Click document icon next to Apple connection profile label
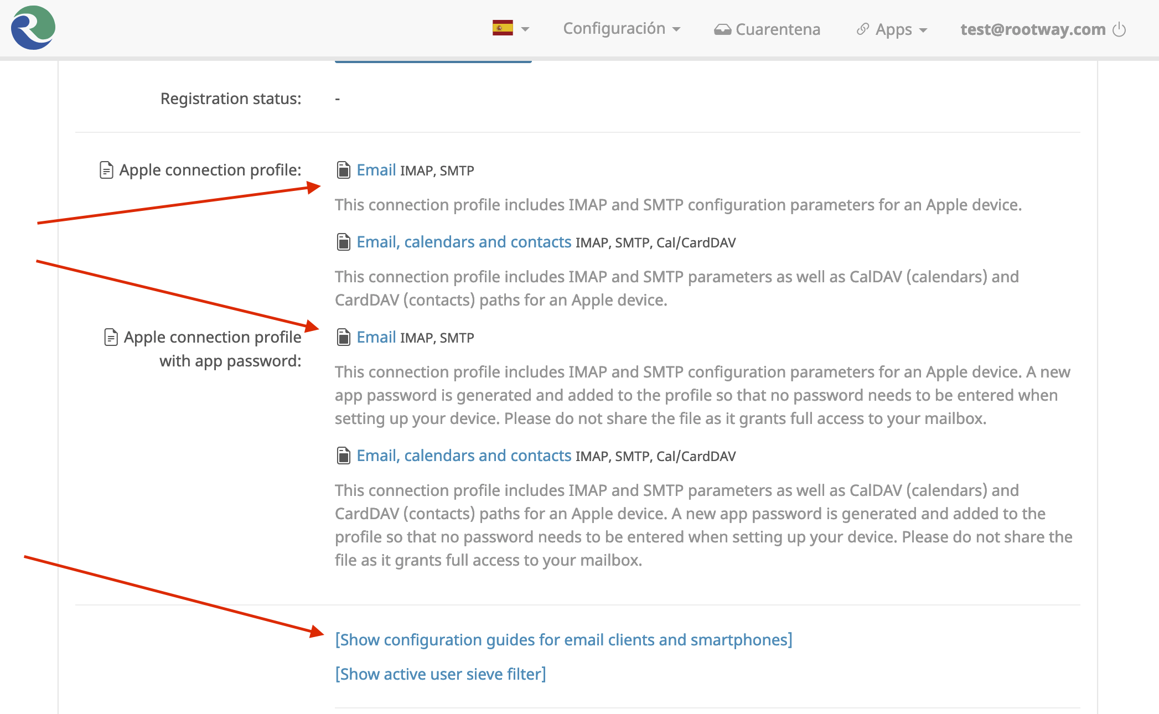The width and height of the screenshot is (1159, 714). coord(106,170)
